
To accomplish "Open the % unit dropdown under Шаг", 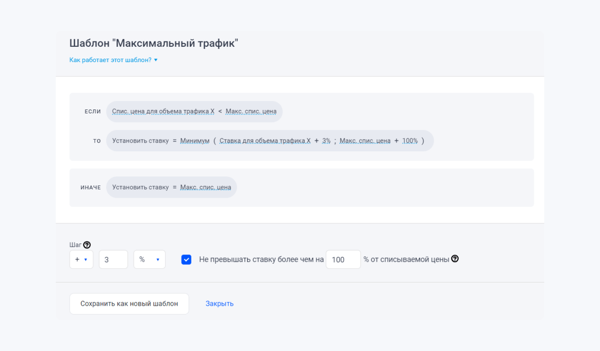I will (149, 259).
